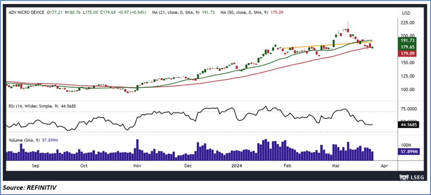Click the red 179.09 price label
Screen dimensions: 431x195
[407, 53]
